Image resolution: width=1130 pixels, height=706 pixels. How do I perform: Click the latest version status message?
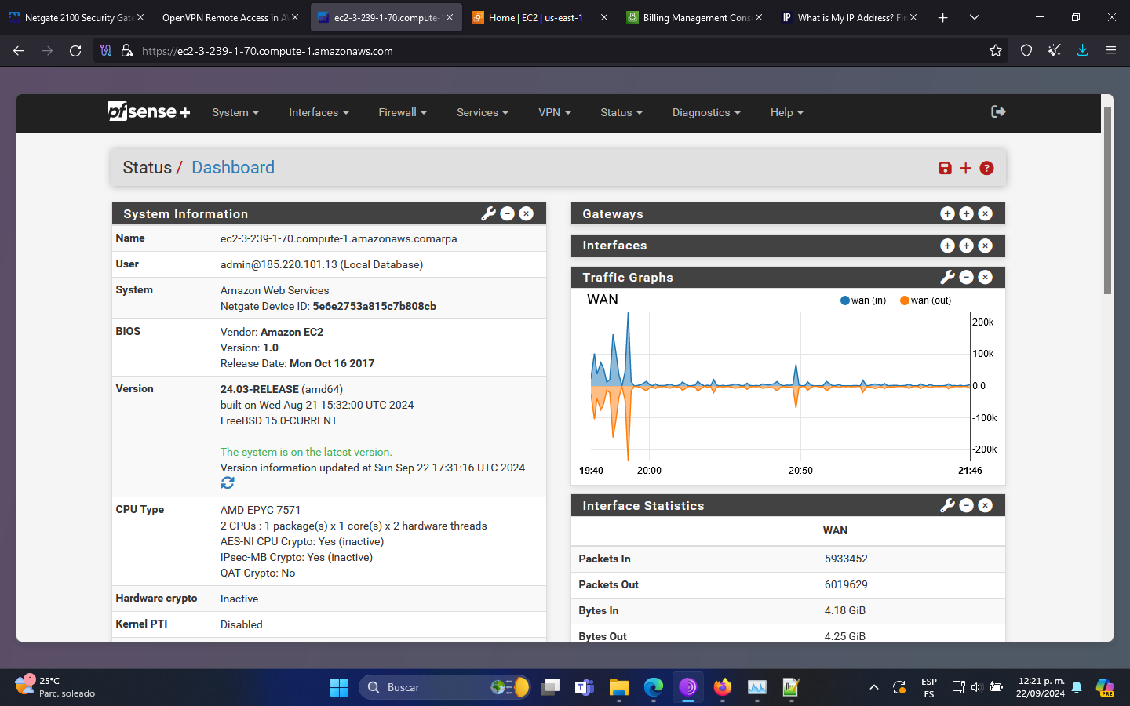(x=306, y=453)
